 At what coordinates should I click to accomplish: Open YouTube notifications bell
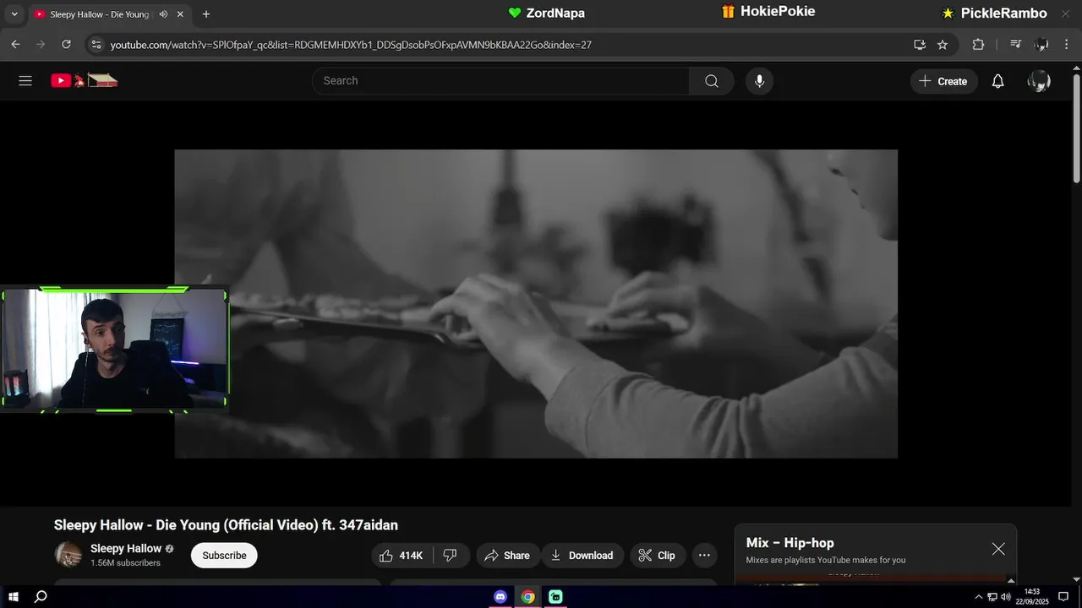998,81
